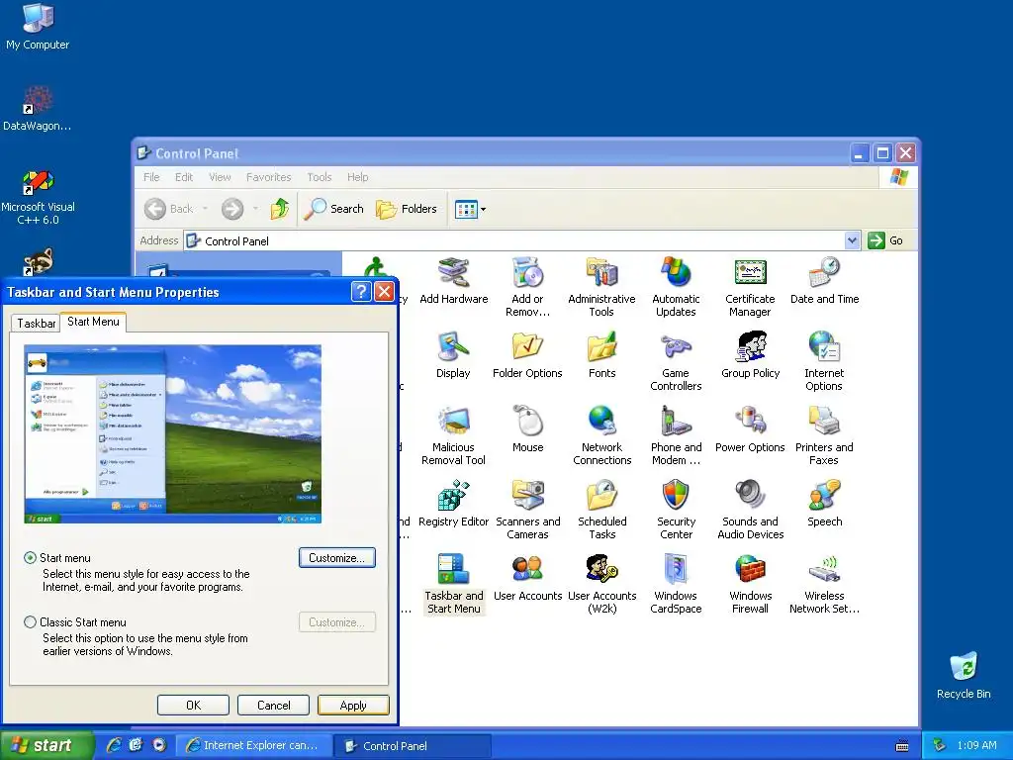Open Group Policy icon
The height and width of the screenshot is (760, 1013).
coord(750,355)
